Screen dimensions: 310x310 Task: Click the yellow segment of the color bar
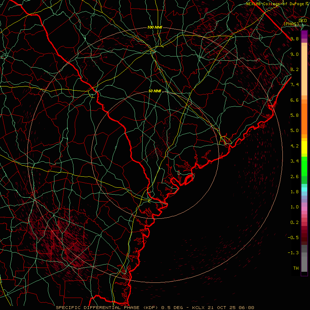[x=304, y=147]
